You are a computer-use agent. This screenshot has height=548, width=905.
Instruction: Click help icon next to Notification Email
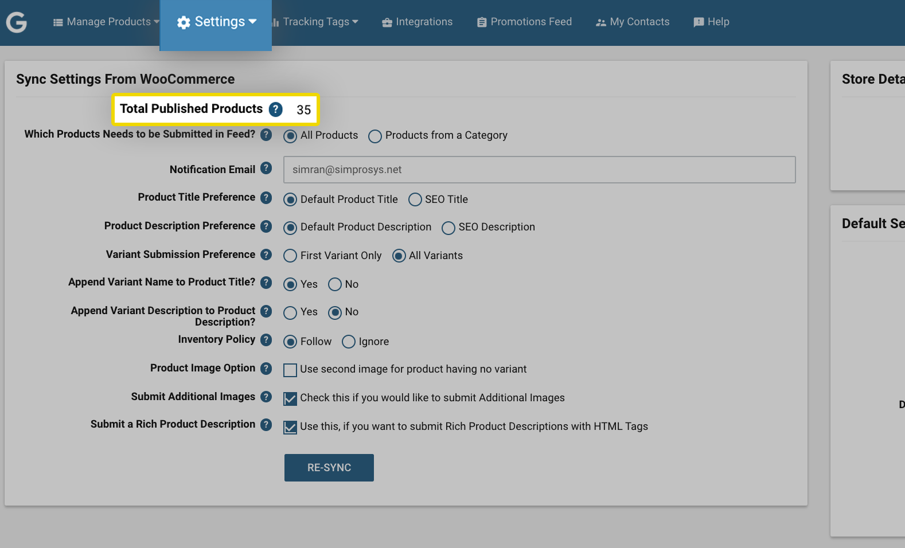pyautogui.click(x=266, y=168)
